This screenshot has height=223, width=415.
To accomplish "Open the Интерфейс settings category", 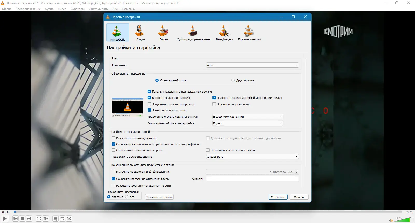I will coord(118,33).
